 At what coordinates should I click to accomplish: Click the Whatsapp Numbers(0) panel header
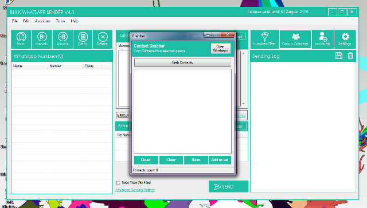click(x=62, y=56)
